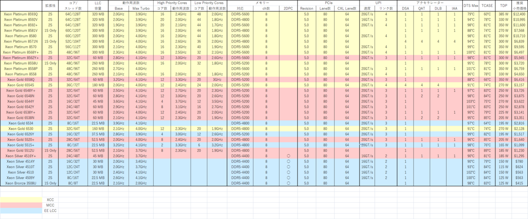Viewport: 528px width, 219px height.
Task: Select the 'Xeon Platinum 8593Q' cell
Action: click(x=21, y=15)
